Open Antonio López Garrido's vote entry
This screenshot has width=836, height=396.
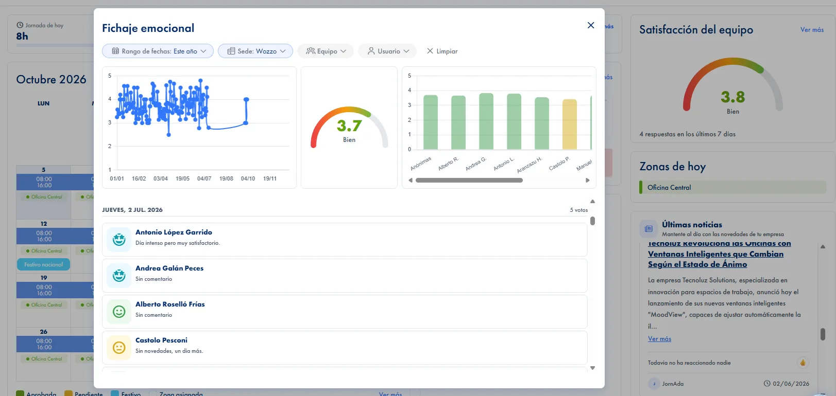tap(345, 240)
